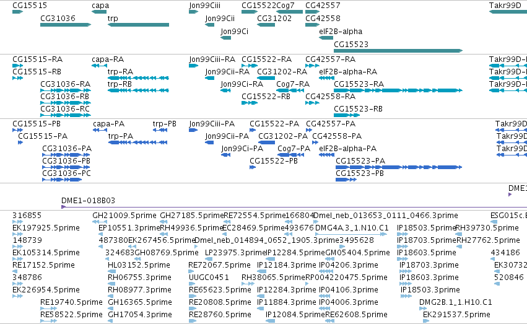This screenshot has width=527, height=324.
Task: Select the eIF2B-alpha-RA transcript
Action: pos(326,78)
